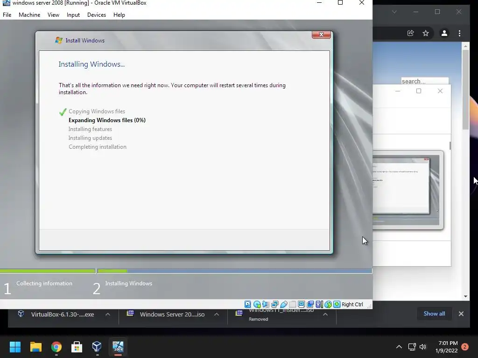Click the running 2008 VM taskbar icon

click(x=118, y=347)
